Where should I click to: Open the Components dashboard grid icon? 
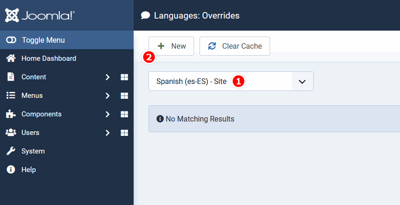point(124,114)
